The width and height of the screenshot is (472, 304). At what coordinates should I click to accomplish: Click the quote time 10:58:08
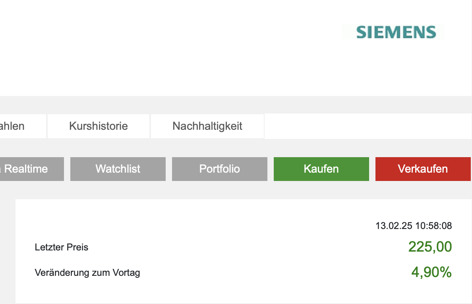[x=434, y=226]
